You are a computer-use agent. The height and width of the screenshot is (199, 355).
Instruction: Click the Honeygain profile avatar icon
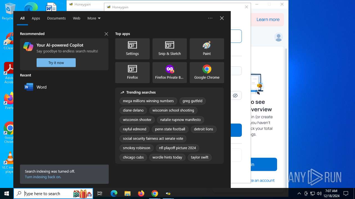point(278,37)
